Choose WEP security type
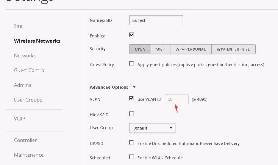The width and height of the screenshot is (278, 165). 161,49
